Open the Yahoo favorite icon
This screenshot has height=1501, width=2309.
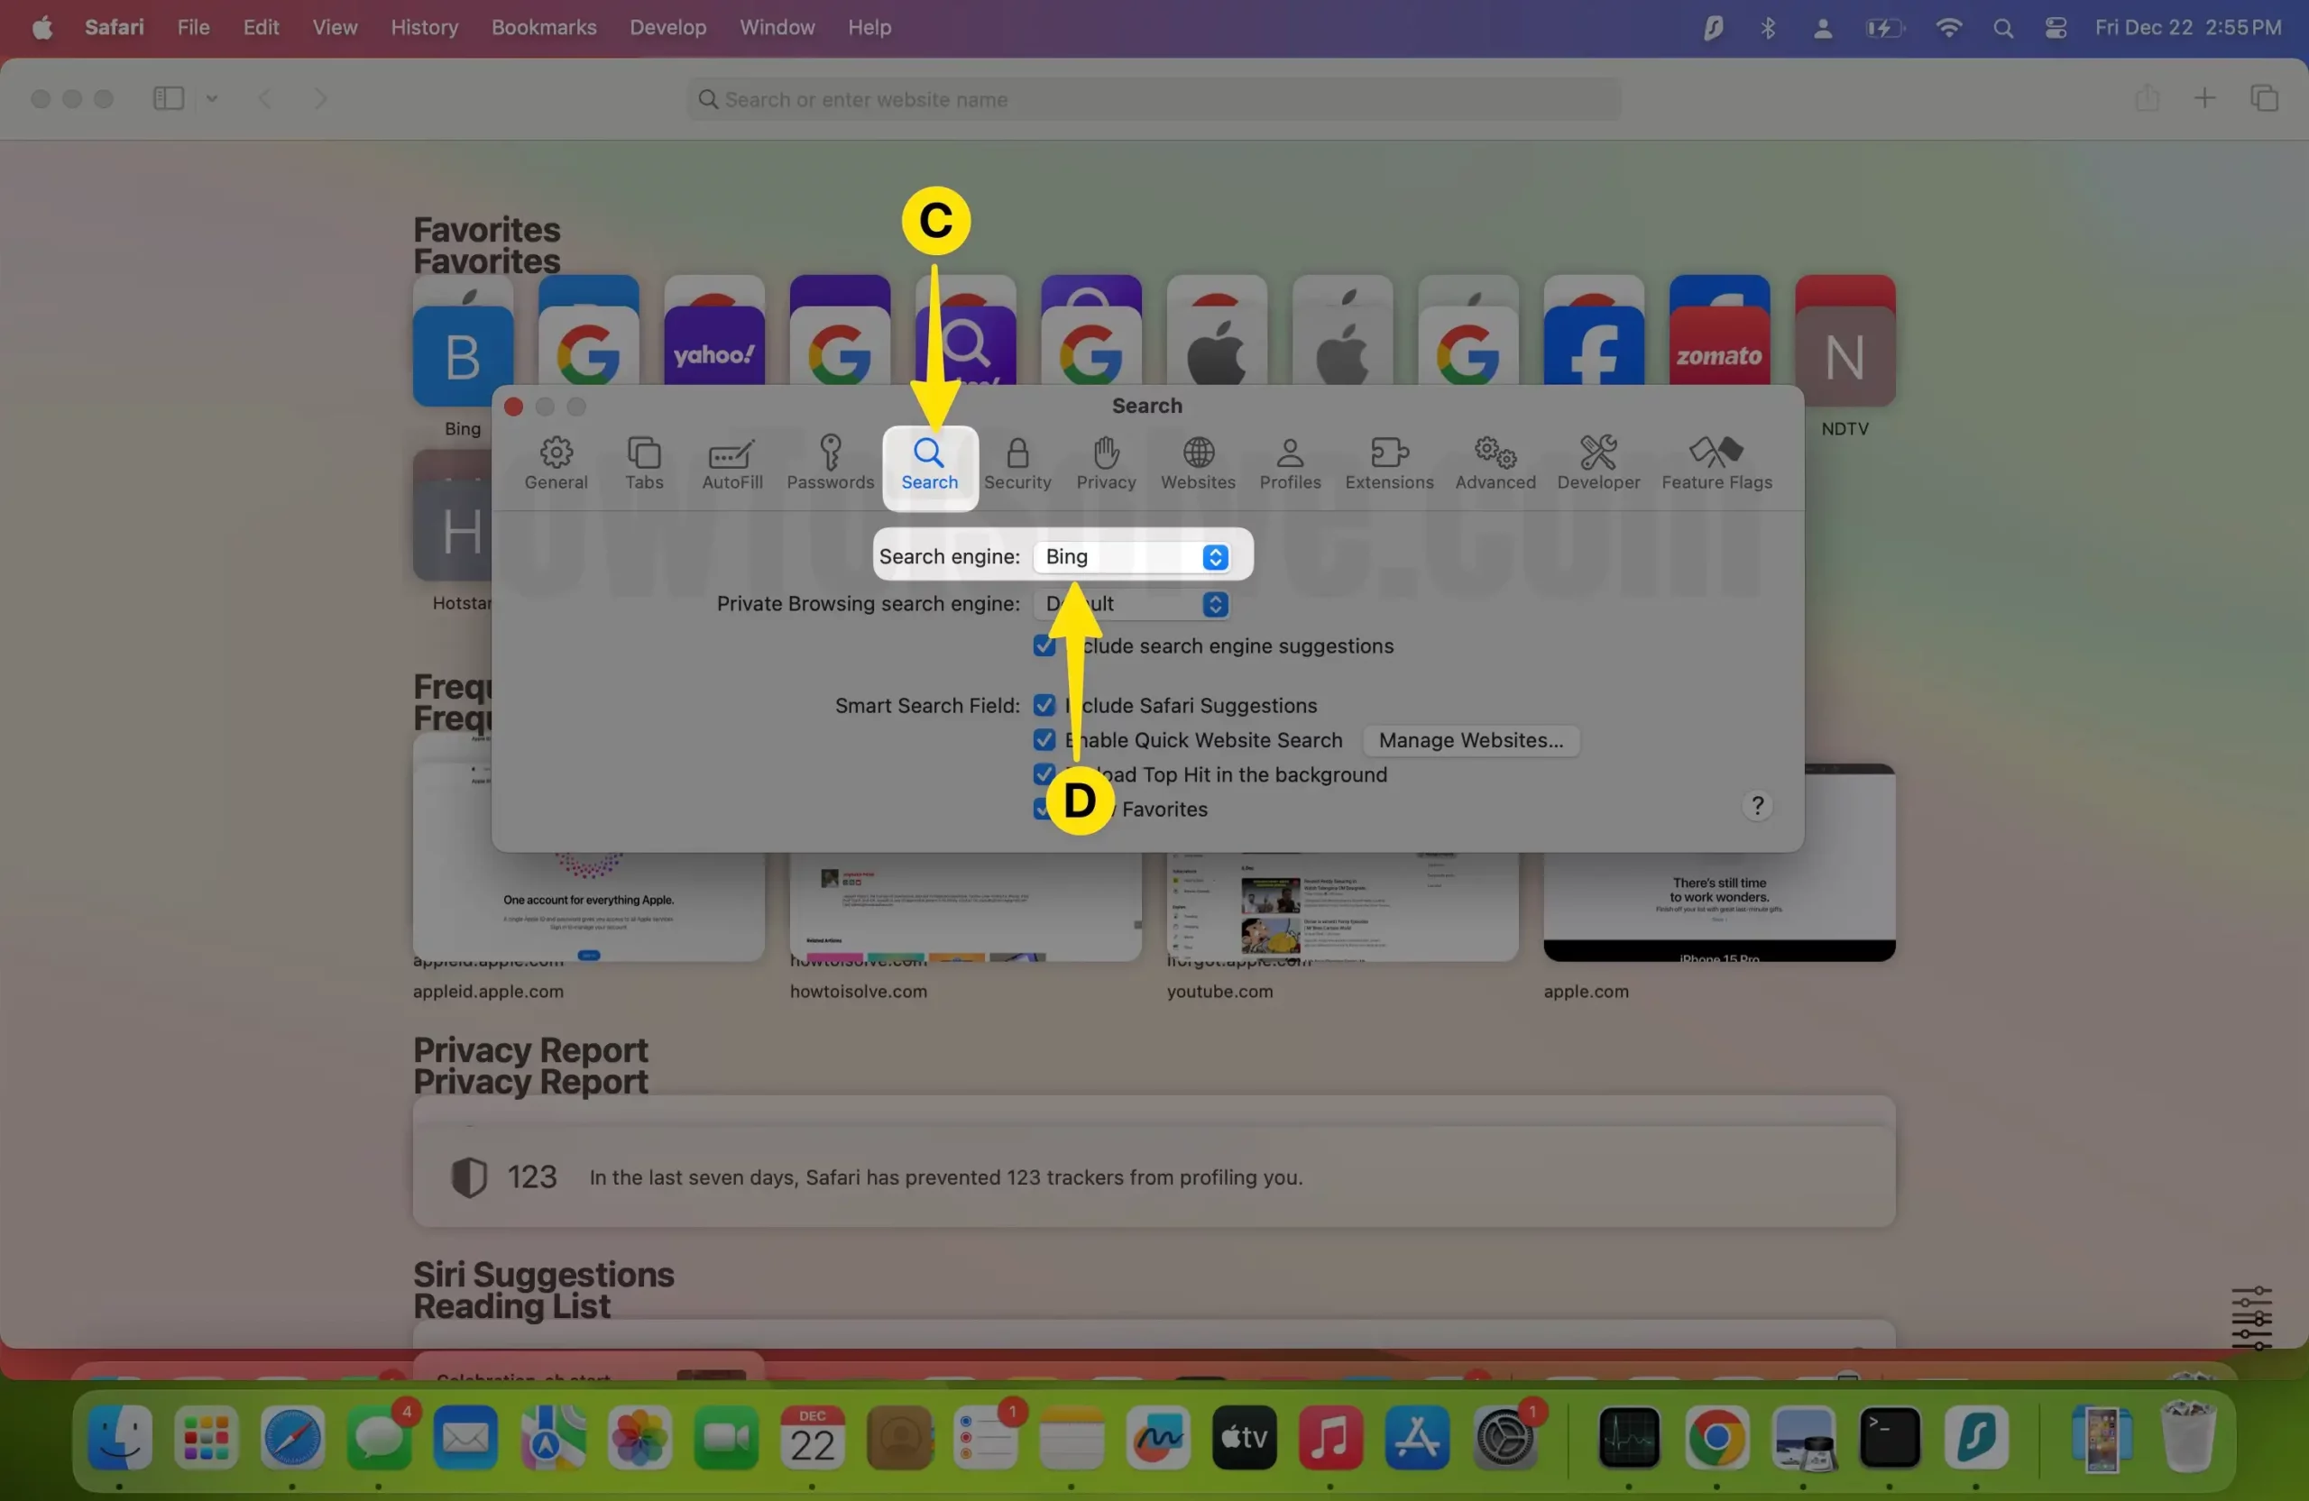click(x=714, y=347)
